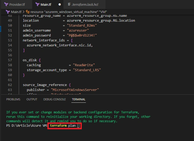Place cursor on the admin_password value string

point(82,35)
